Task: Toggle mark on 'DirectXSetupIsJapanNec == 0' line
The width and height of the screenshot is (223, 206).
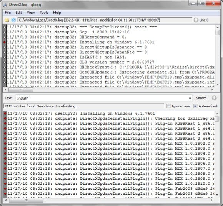Action: [5, 52]
